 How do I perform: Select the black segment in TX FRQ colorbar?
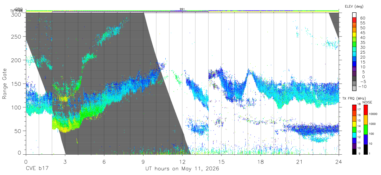354,151
